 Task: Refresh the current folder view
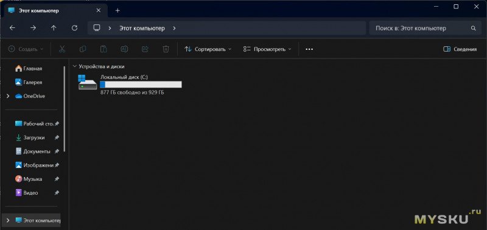tap(74, 28)
